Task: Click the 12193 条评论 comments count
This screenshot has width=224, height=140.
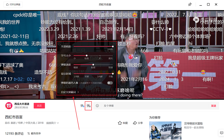Action: pyautogui.click(x=14, y=134)
